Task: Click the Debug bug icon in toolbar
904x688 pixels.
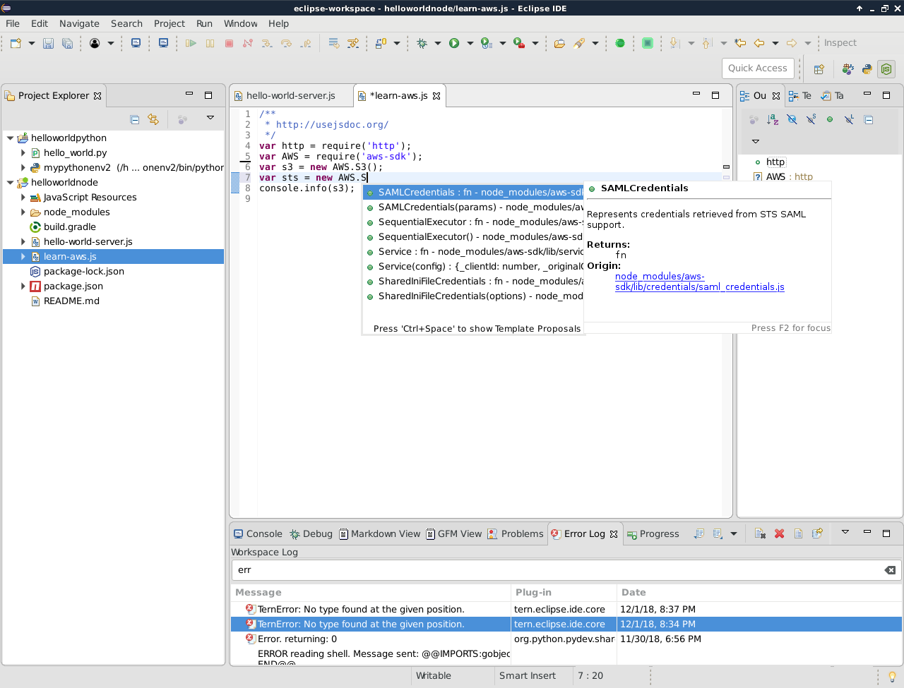Action: (x=422, y=43)
